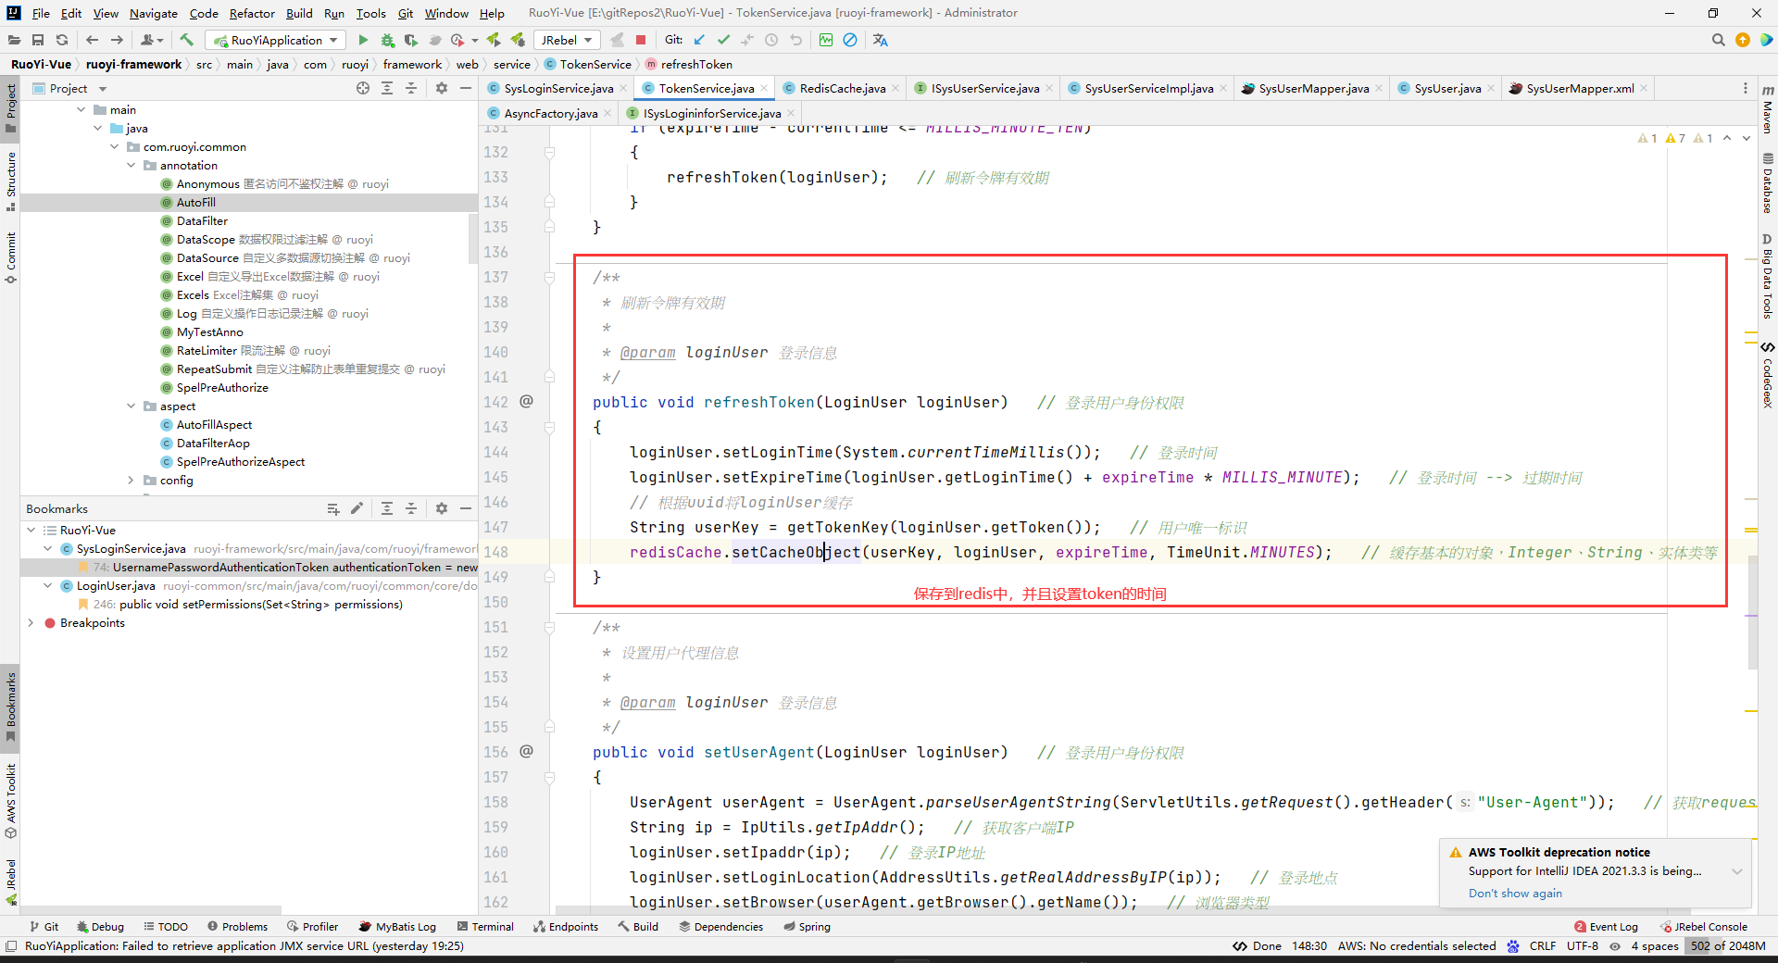Collapse the annotation package in tree
This screenshot has height=963, width=1778.
tap(131, 165)
